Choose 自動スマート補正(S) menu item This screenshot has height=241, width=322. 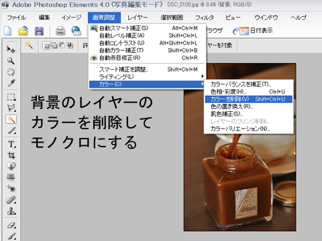coord(148,28)
